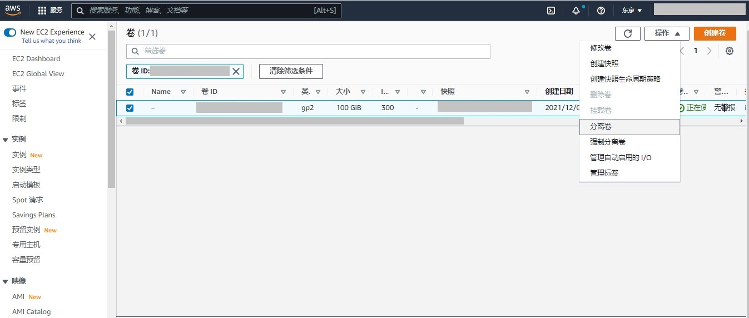
Task: Open the AWS home logo
Action: [13, 10]
